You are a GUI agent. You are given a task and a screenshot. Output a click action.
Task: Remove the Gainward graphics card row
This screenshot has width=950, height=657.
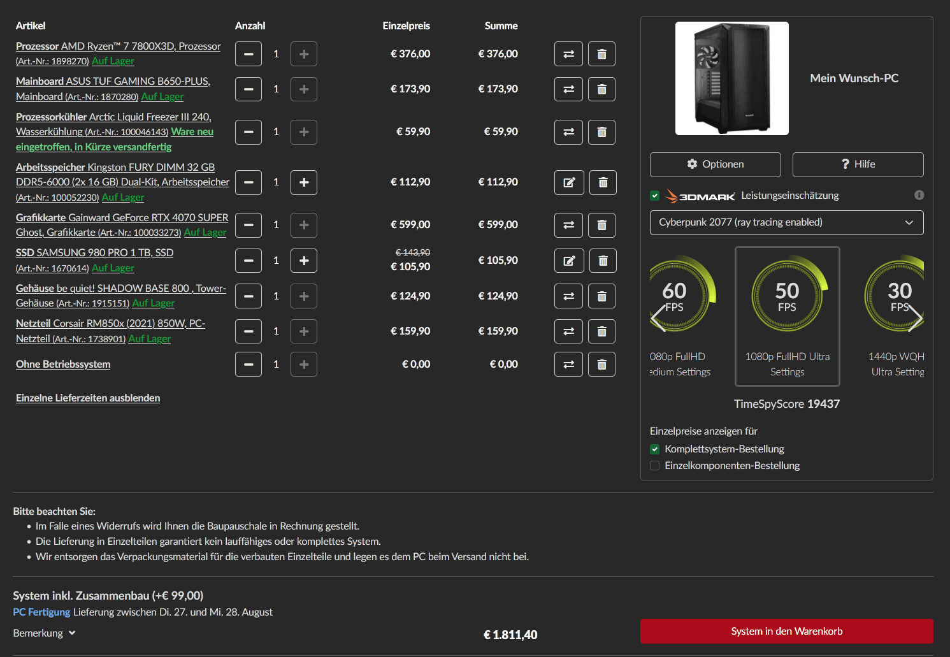click(601, 225)
